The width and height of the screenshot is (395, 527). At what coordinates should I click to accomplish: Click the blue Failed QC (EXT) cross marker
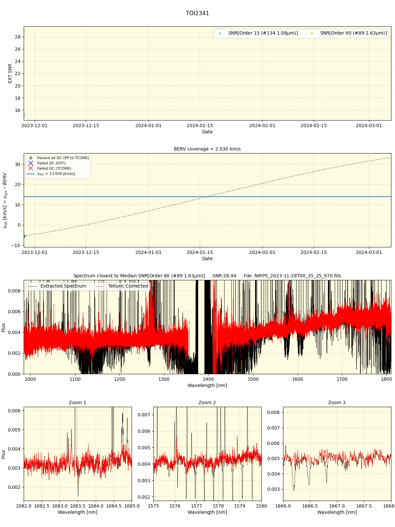point(31,163)
